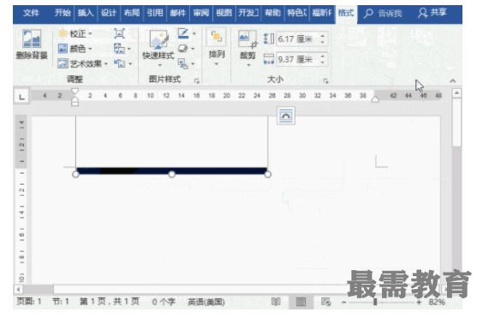
Task: Click the 告诉我 search box
Action: click(x=384, y=14)
